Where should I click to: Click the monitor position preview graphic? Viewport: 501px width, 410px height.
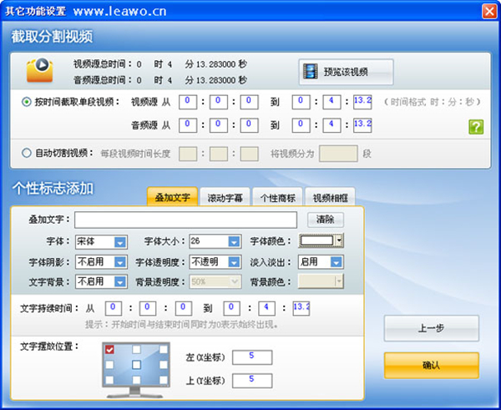136,370
